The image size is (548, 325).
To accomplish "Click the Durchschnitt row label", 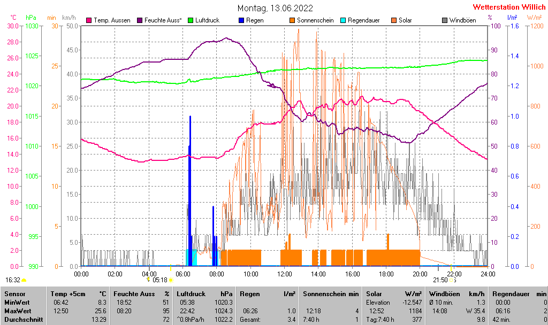I will (21, 320).
